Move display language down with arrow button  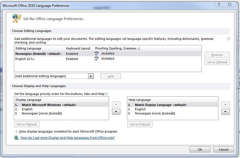(116, 112)
